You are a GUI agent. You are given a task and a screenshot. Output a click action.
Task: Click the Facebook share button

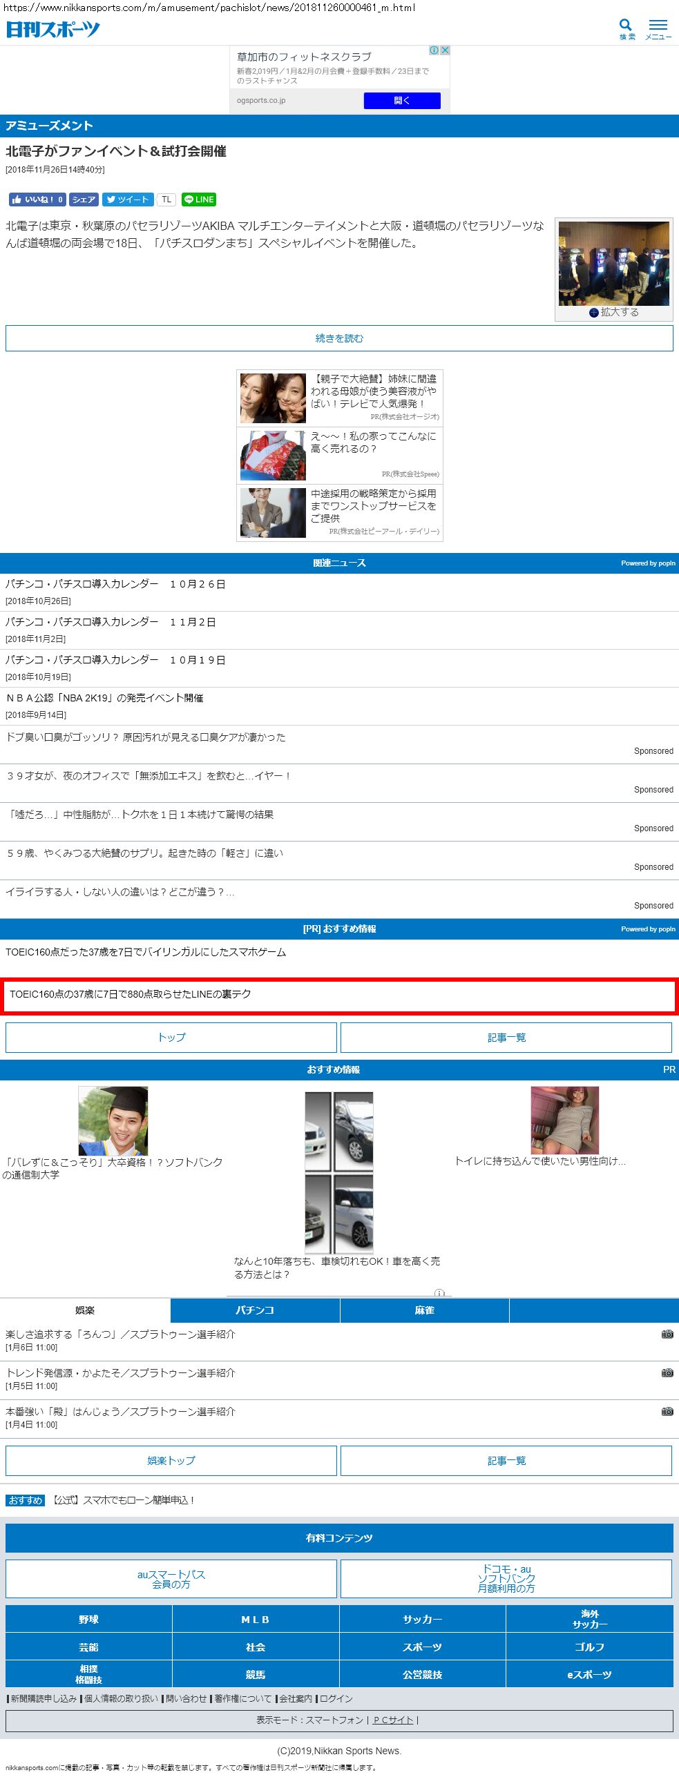[x=84, y=200]
